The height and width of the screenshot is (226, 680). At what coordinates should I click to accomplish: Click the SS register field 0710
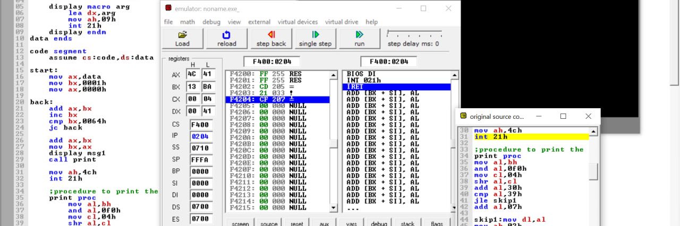[201, 148]
